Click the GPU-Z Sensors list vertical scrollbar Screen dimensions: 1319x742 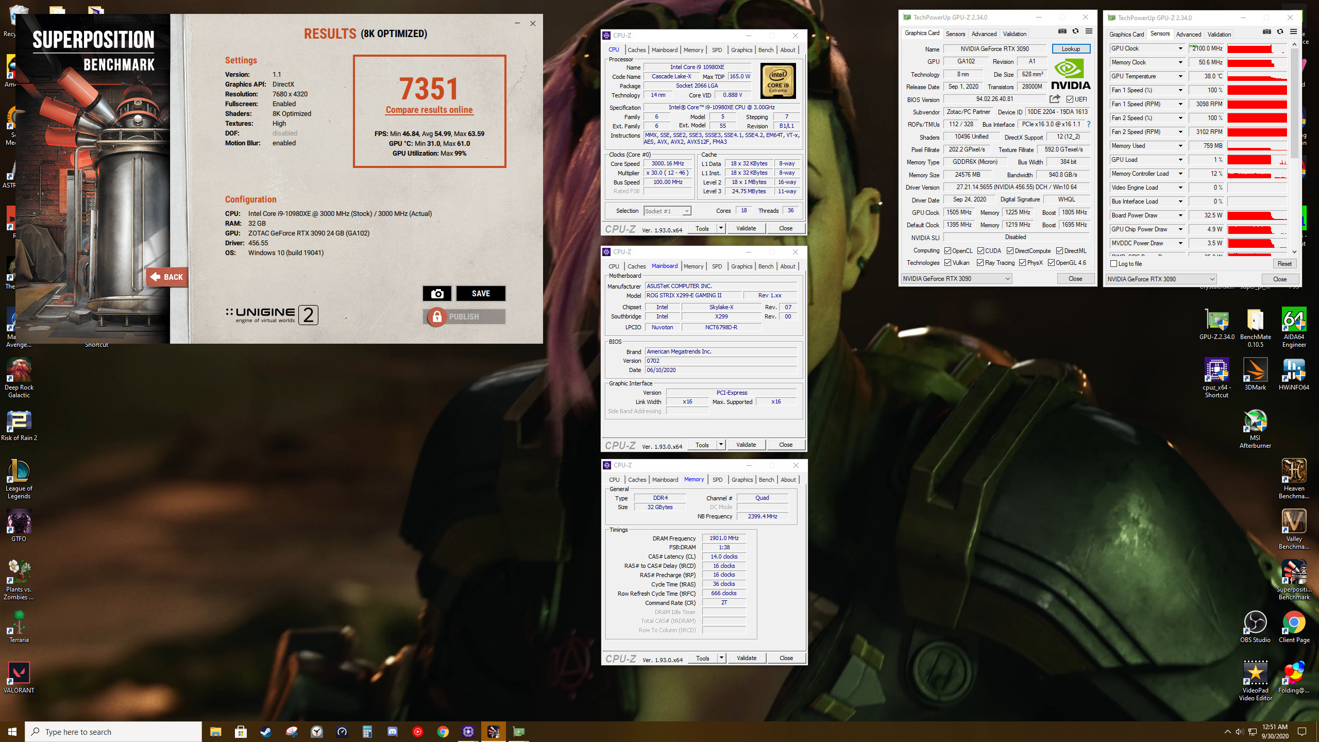point(1294,103)
